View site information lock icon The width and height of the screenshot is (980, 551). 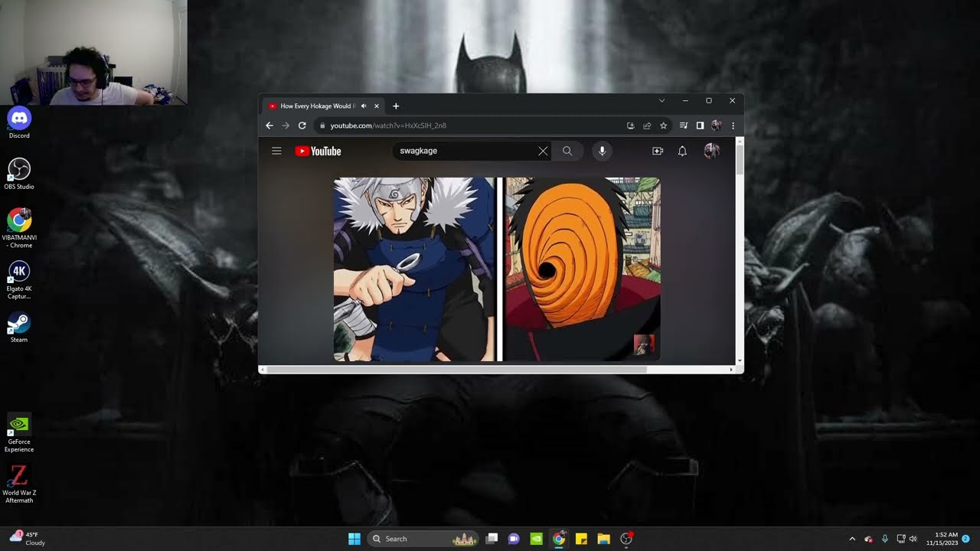click(322, 126)
